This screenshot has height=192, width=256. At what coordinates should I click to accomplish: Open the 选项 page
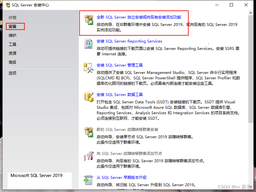12,73
